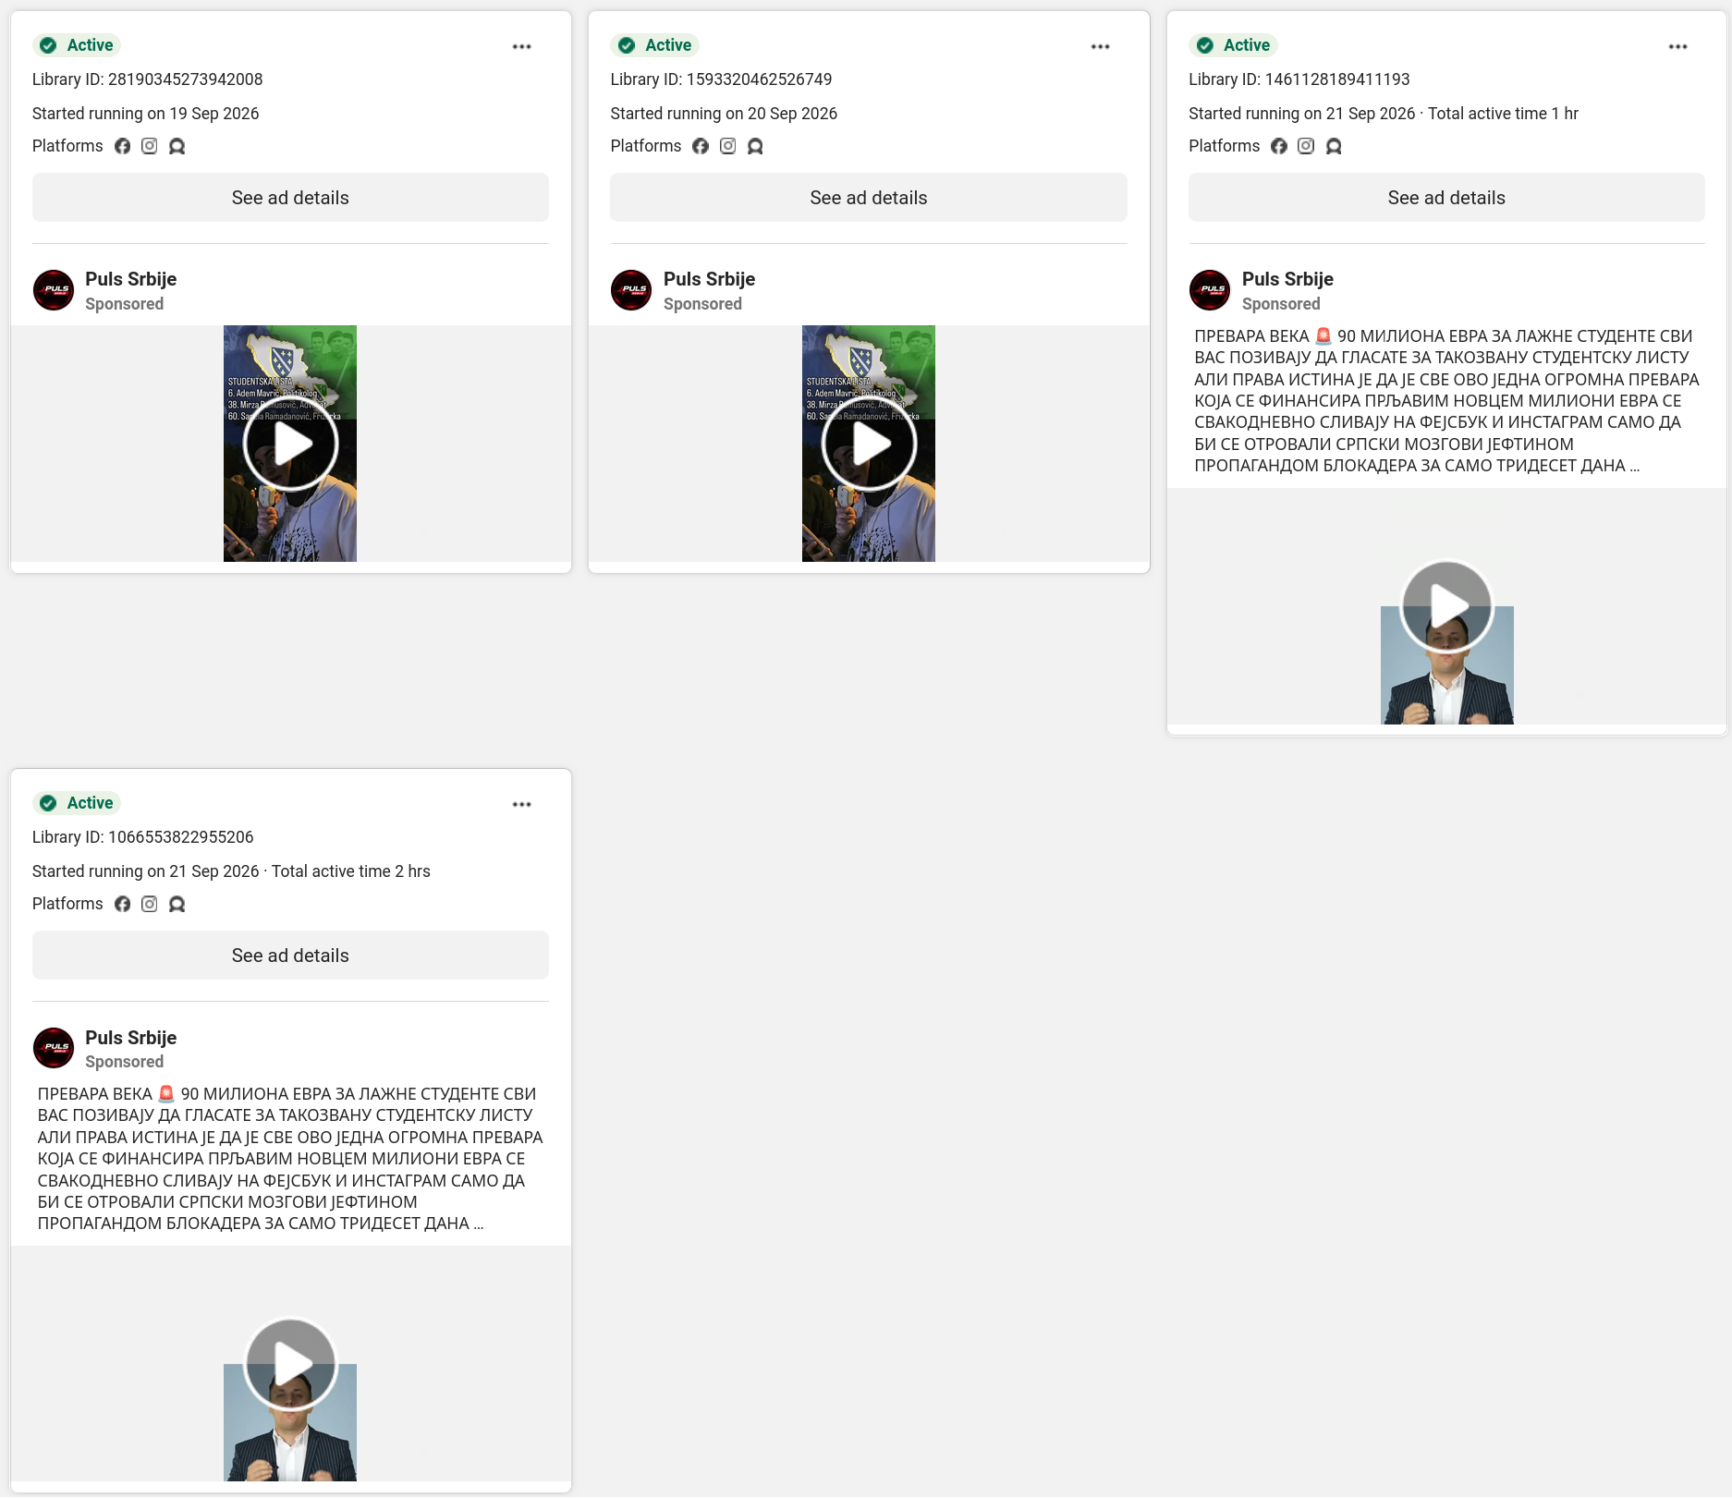Viewport: 1732px width, 1498px height.
Task: Play the video in the 20 Sep ad
Action: click(x=869, y=444)
